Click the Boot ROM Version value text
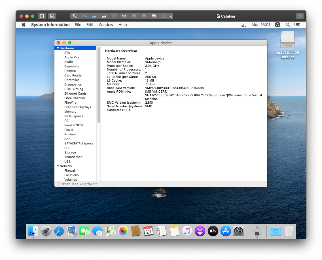This screenshot has height=260, width=322. pos(175,88)
